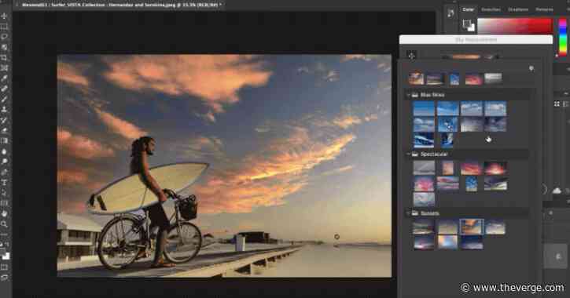Pick the last Sunsets thumbnail in second row
The width and height of the screenshot is (570, 298).
[x=471, y=242]
